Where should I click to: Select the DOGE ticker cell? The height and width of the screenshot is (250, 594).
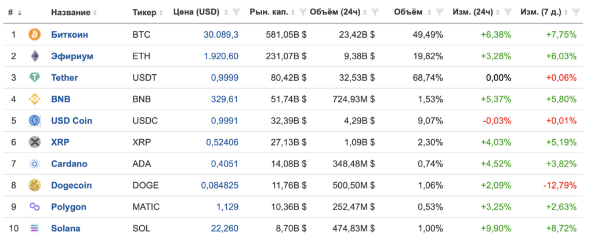[x=146, y=186]
